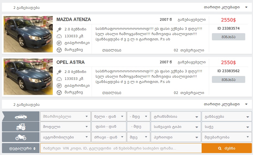This screenshot has width=253, height=155.
Task: Click 2.0 ბენზინი in MAZDA ATENZA listing
Action: point(75,29)
